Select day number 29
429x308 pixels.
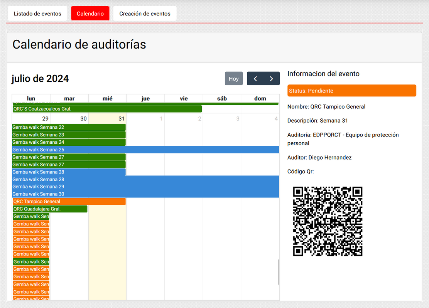(46, 119)
